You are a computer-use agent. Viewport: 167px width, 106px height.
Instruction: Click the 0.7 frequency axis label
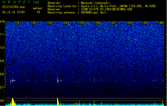(x=2, y=87)
